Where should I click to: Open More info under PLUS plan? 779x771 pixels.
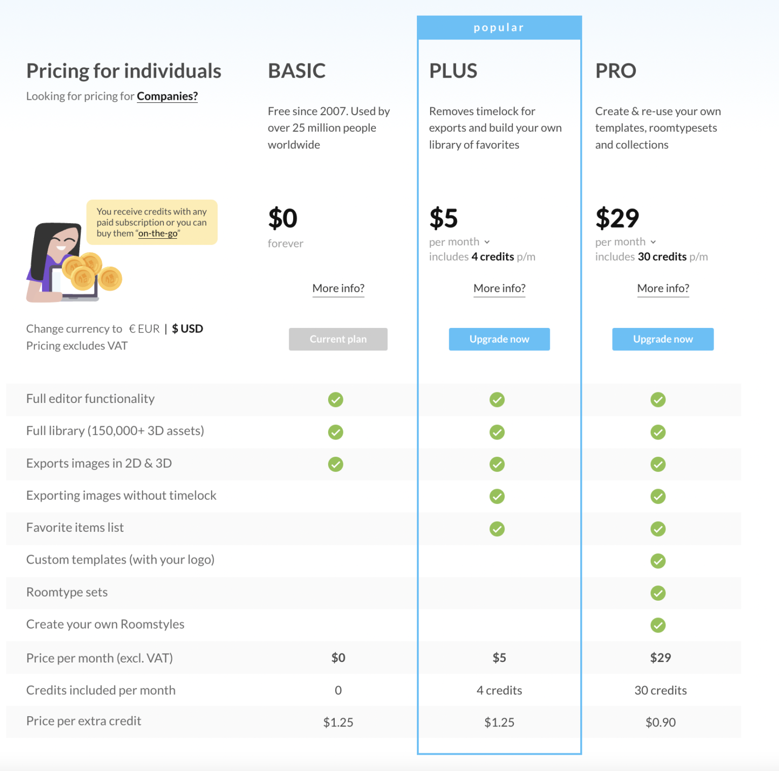coord(499,288)
